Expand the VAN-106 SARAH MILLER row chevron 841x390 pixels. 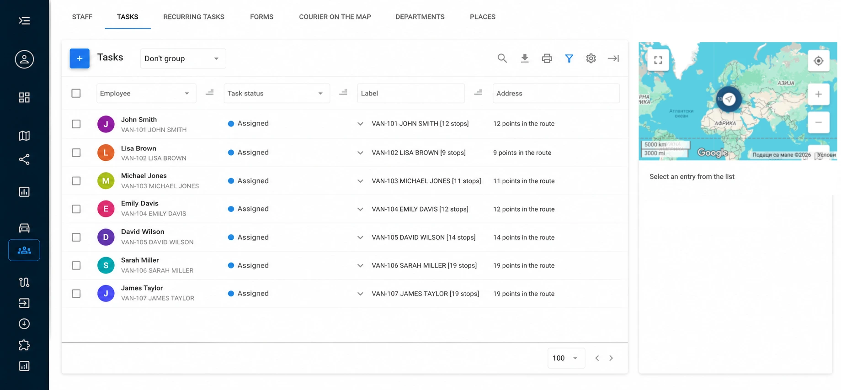click(x=360, y=265)
